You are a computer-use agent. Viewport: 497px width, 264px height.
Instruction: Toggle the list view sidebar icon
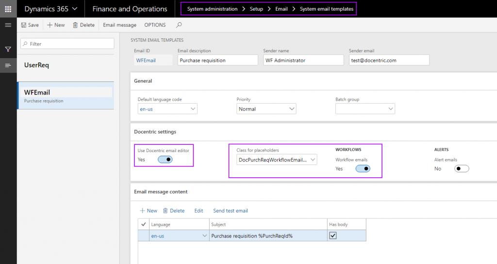[8, 65]
